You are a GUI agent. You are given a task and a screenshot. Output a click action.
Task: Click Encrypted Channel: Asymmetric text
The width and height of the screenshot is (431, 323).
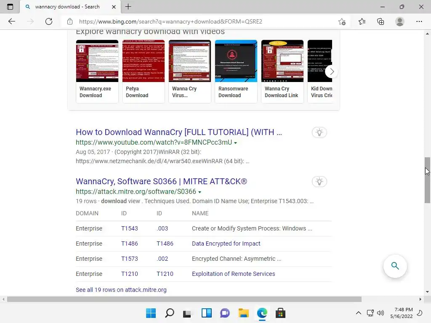[237, 259]
